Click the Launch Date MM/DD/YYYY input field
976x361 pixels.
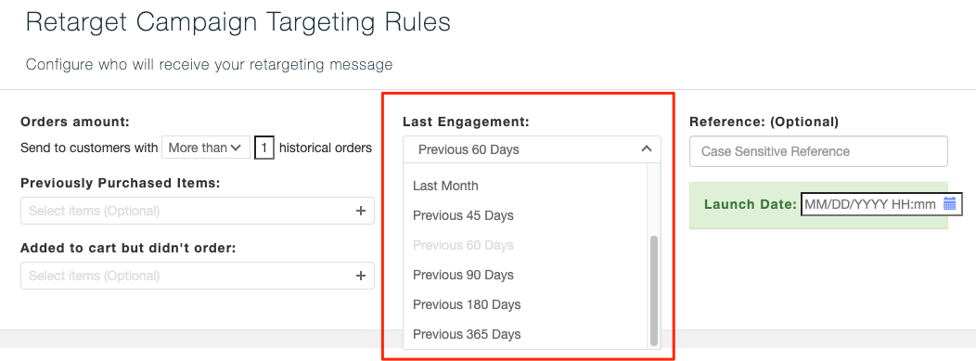pyautogui.click(x=881, y=204)
